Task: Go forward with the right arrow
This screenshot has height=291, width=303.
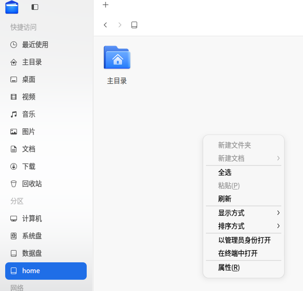Action: click(120, 25)
